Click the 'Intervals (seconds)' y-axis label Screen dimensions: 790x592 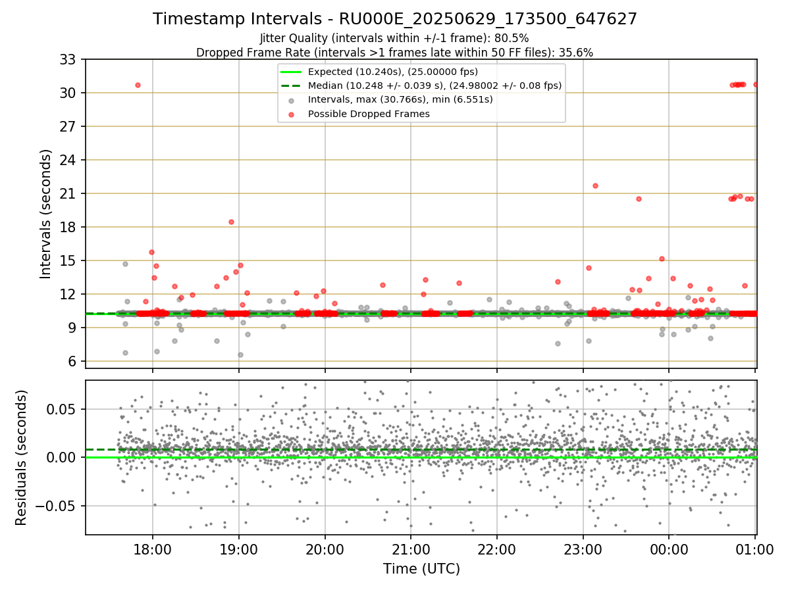coord(46,214)
